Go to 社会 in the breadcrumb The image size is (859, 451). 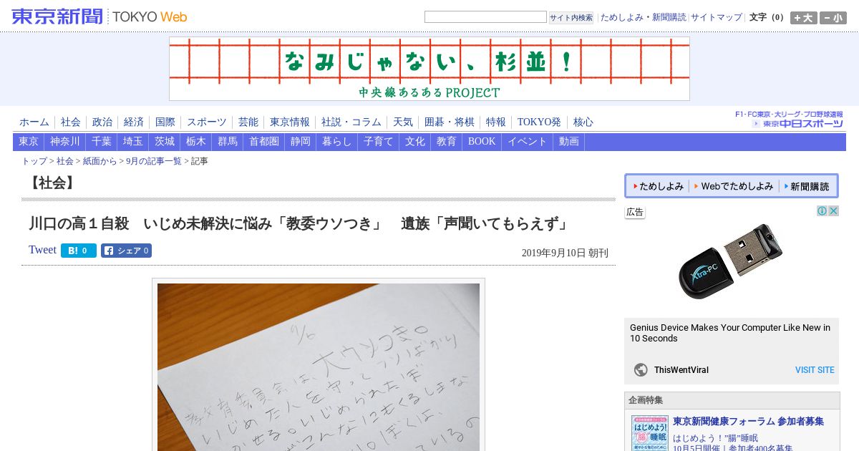pos(65,161)
